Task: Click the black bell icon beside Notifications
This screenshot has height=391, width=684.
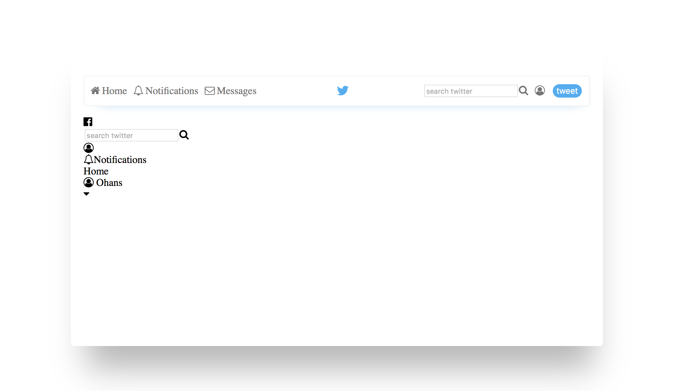Action: [x=88, y=159]
